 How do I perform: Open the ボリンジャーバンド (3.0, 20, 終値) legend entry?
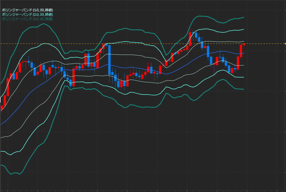click(x=27, y=19)
